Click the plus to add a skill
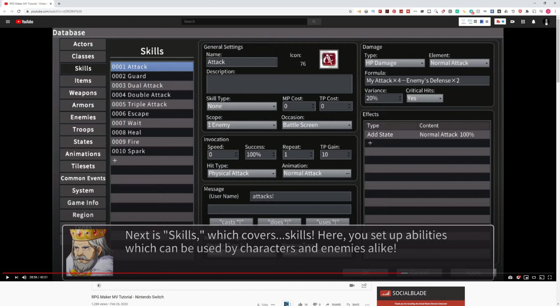 click(x=115, y=160)
